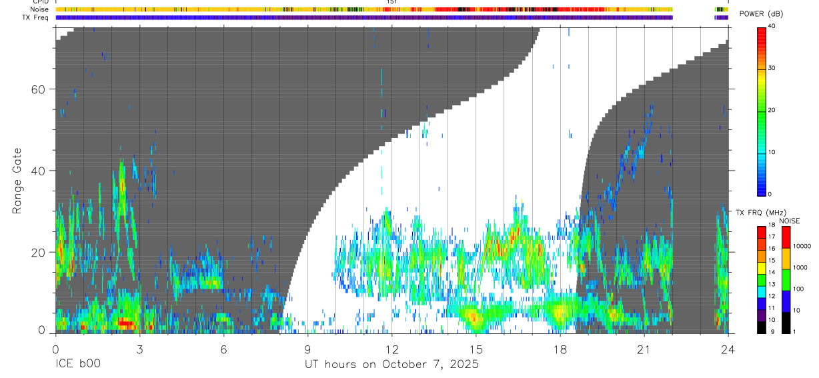The image size is (819, 378).
Task: Select the 12 MHz frequency legend label
Action: [772, 296]
